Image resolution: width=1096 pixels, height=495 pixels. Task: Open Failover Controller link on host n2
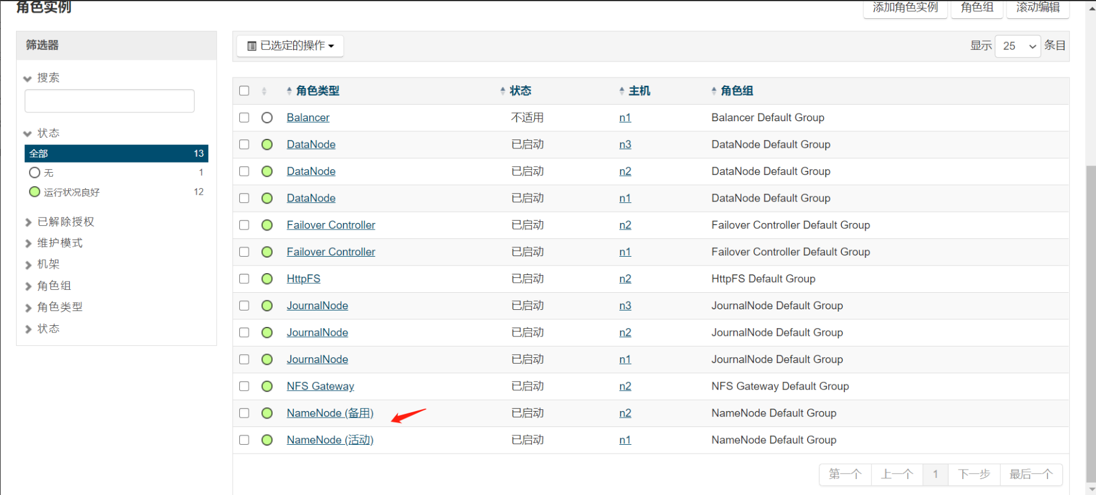[x=331, y=225]
